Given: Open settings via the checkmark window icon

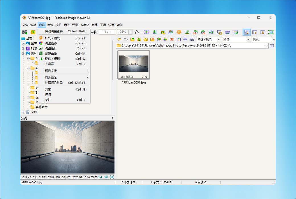Looking at the screenshot, I should pyautogui.click(x=235, y=32).
